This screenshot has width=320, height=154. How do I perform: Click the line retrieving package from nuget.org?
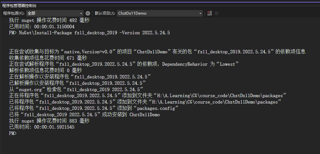click(x=76, y=89)
